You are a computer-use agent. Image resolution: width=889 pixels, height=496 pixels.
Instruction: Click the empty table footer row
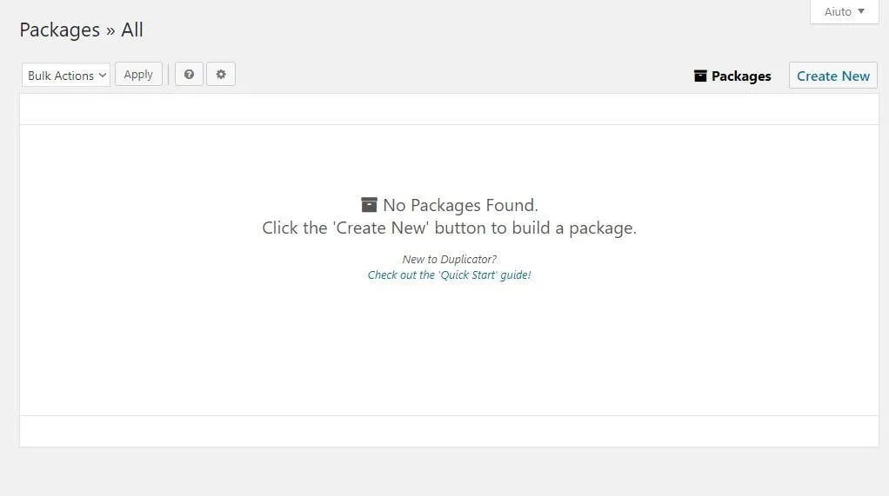point(449,431)
